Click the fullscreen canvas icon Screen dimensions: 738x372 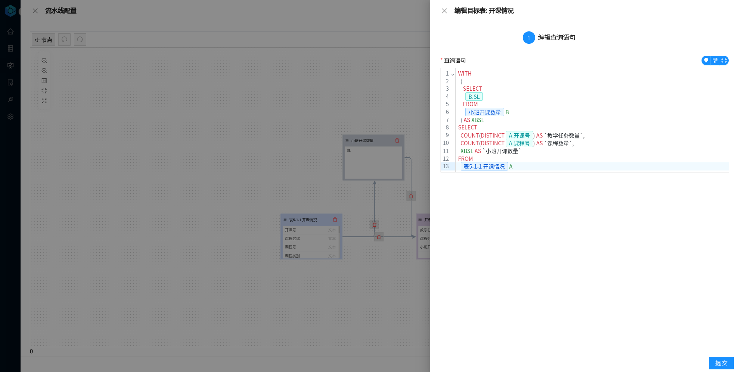(x=44, y=101)
